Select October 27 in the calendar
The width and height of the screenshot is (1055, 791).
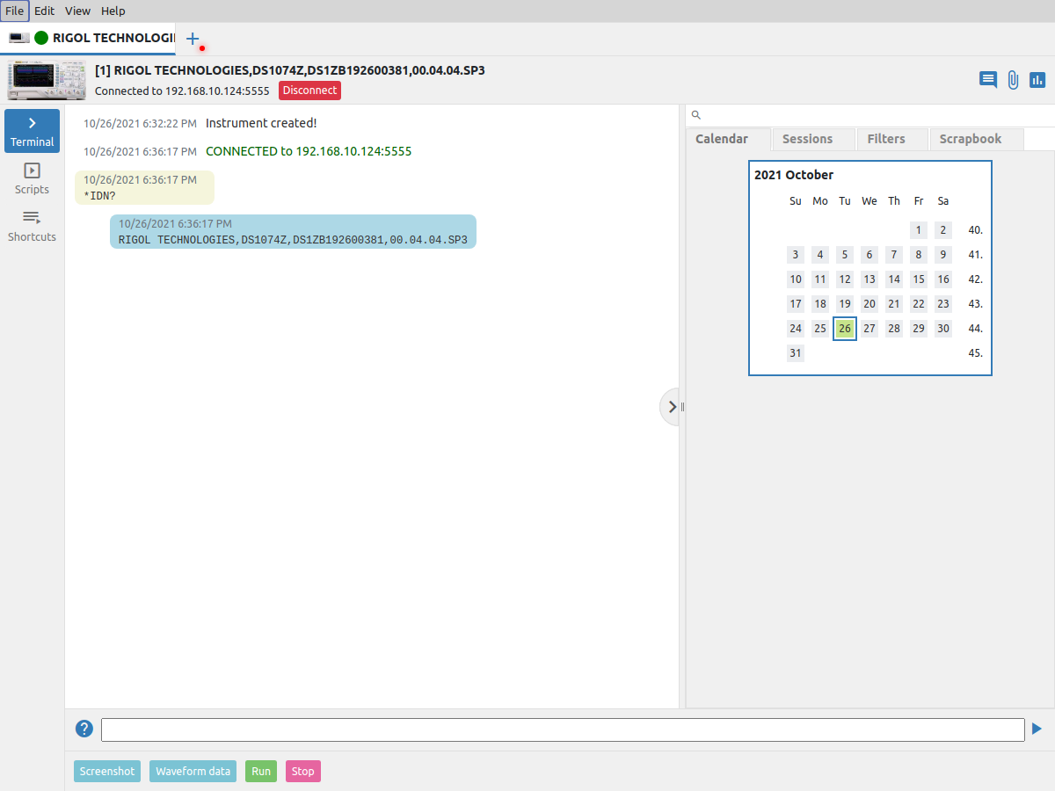(869, 329)
